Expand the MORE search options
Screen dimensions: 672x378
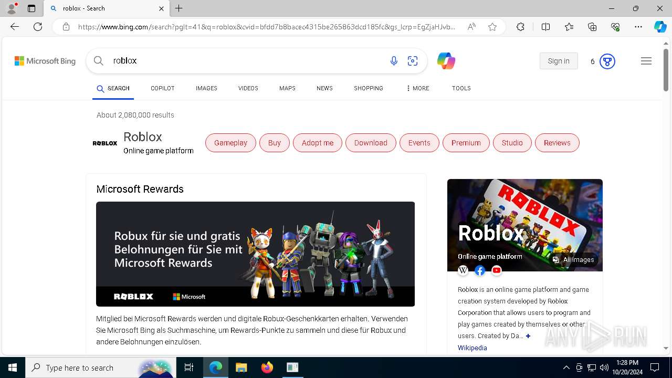pyautogui.click(x=417, y=88)
